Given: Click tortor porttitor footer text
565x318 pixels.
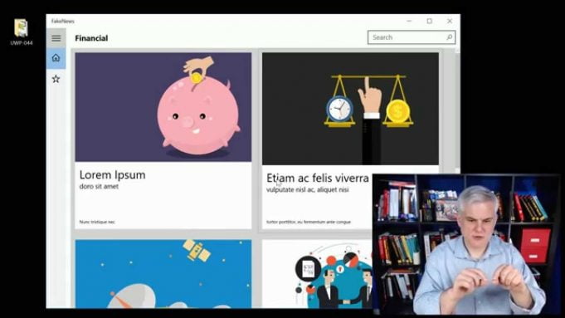Looking at the screenshot, I should tap(309, 222).
